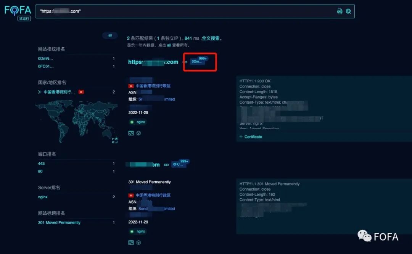Filter by port 80
This screenshot has height=254, width=412.
click(x=40, y=171)
